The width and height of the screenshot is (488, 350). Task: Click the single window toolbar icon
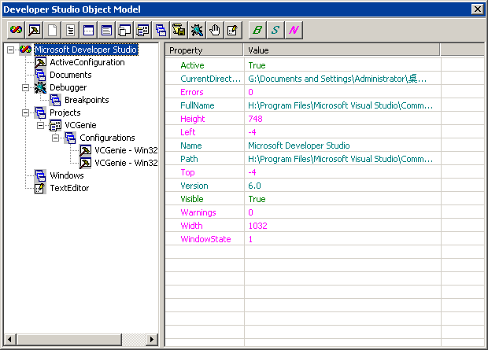88,30
